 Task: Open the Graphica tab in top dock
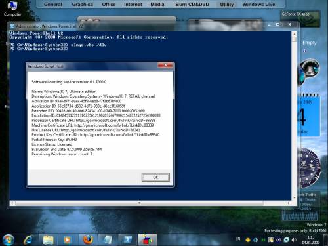coord(82,4)
